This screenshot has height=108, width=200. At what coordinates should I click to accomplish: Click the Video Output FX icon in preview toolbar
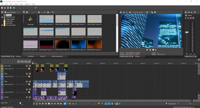[x=127, y=12]
